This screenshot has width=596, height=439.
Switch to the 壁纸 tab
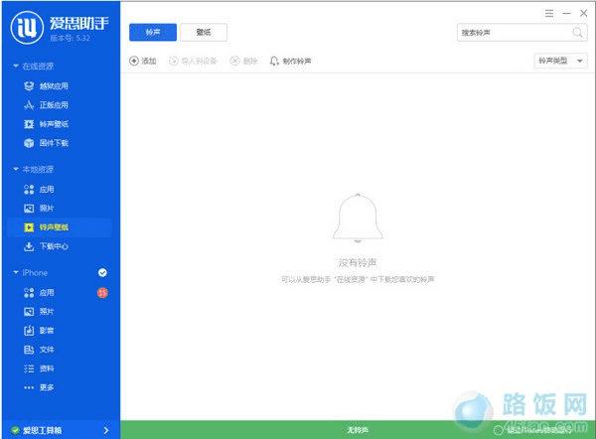(204, 33)
